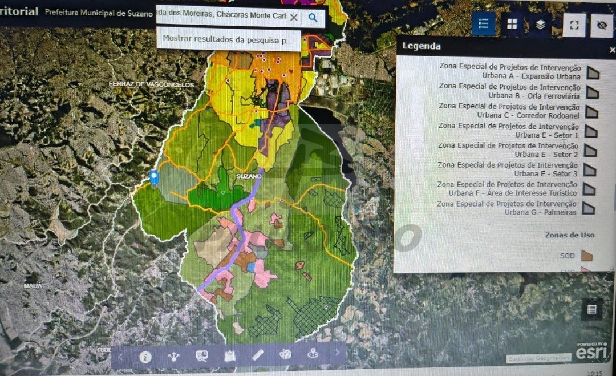Click the info icon in bottom toolbar
616x376 pixels.
click(x=145, y=357)
